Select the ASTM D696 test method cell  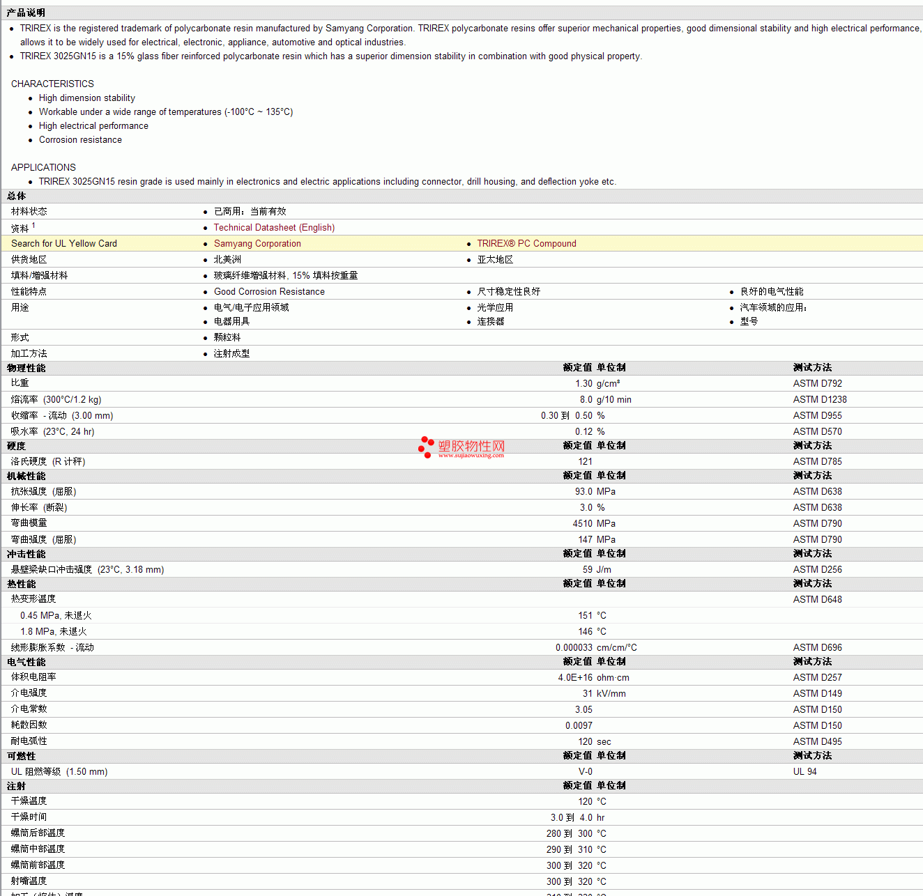pyautogui.click(x=817, y=648)
